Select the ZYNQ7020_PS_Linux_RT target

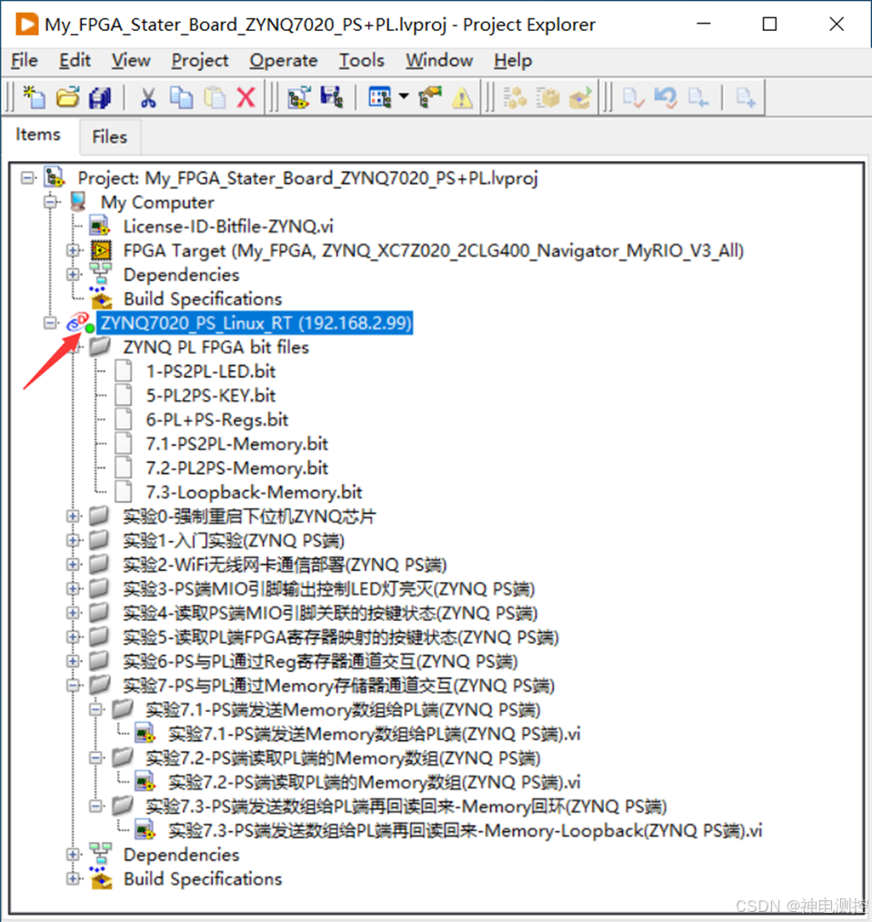[256, 323]
